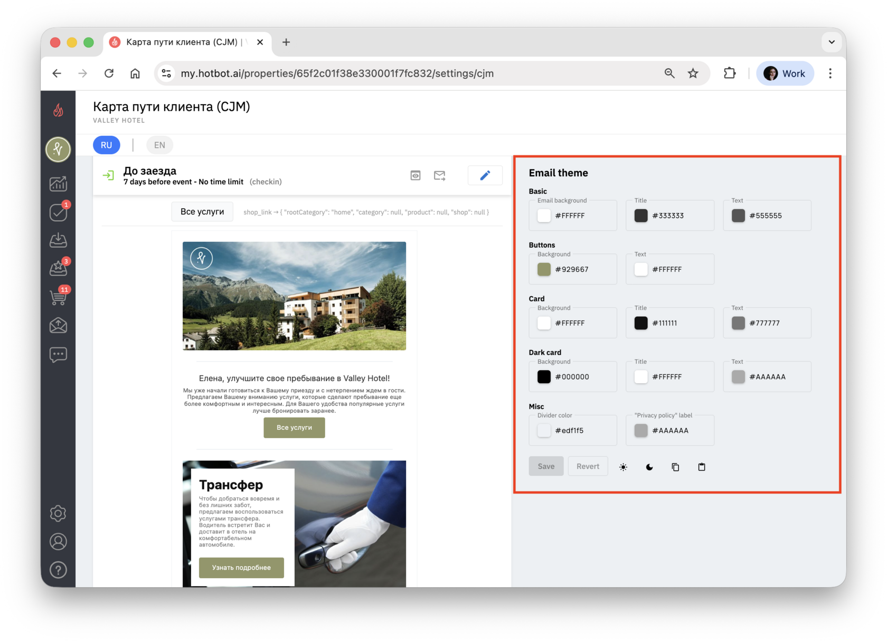Open the Valley Hotel property avatar
The height and width of the screenshot is (641, 887).
point(58,149)
